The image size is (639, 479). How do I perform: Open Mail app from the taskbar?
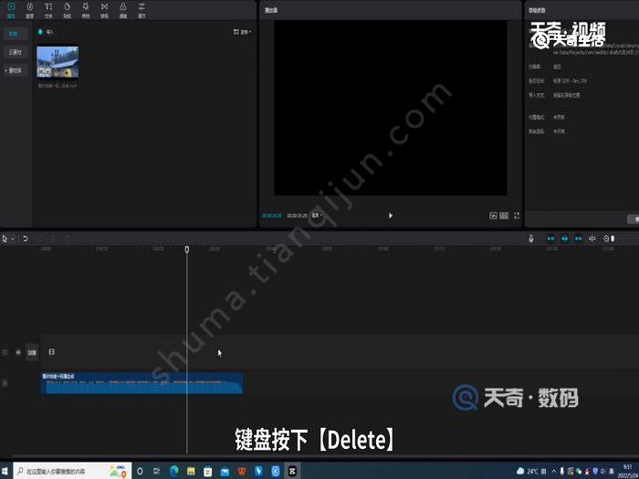click(x=225, y=472)
